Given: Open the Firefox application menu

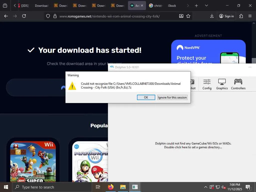Looking at the screenshot, I should 250,16.
